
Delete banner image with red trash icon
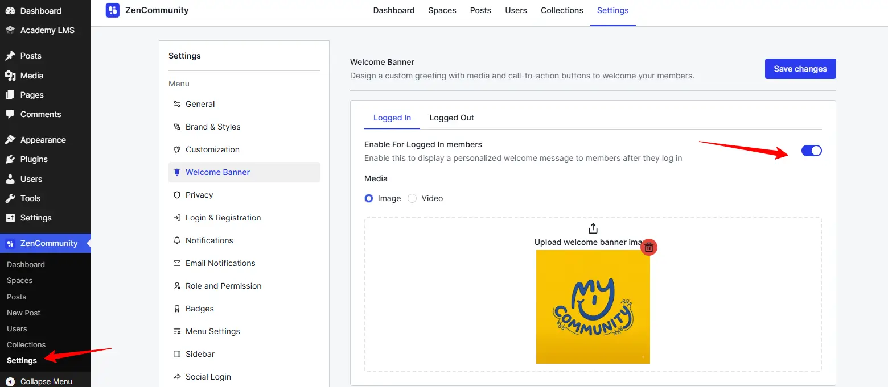(x=649, y=247)
